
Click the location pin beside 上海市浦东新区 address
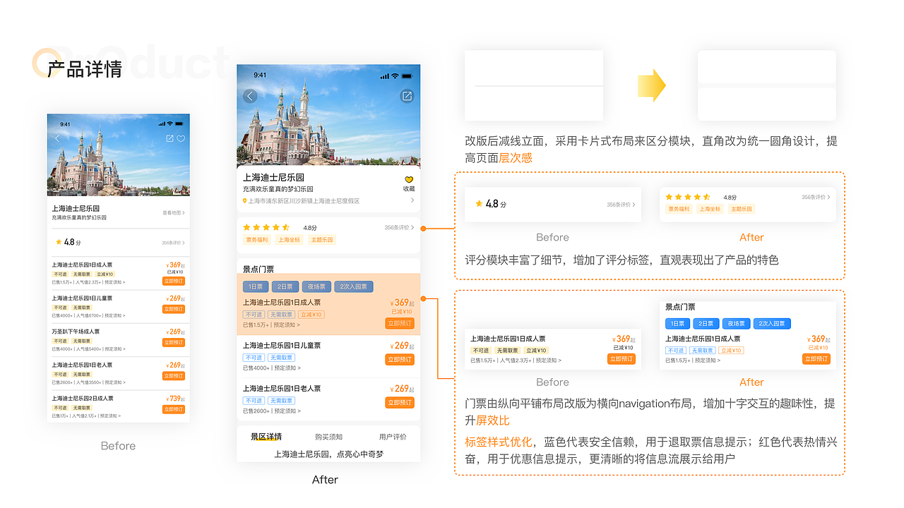click(245, 201)
